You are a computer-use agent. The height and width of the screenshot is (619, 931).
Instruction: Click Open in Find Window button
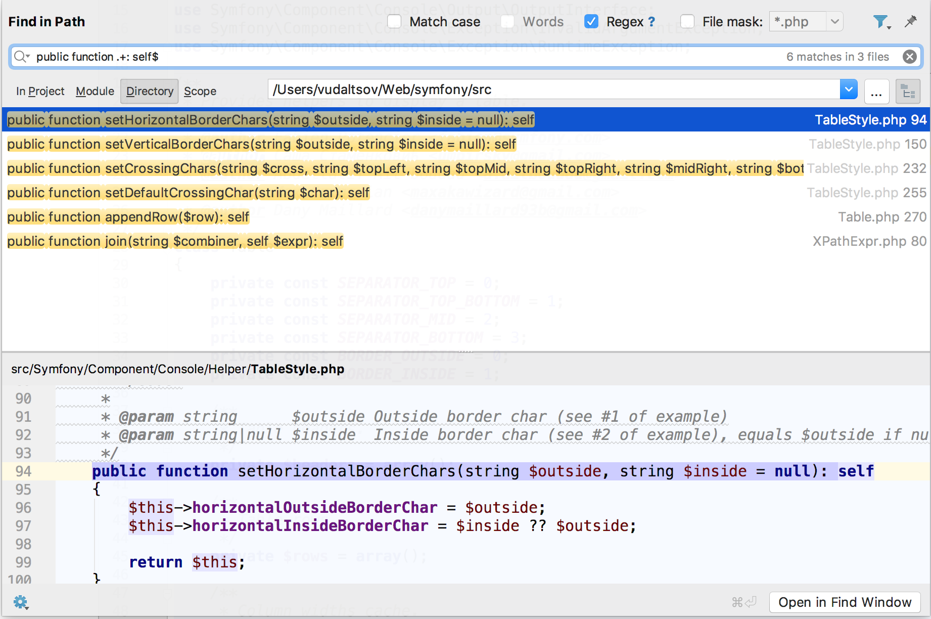point(845,602)
